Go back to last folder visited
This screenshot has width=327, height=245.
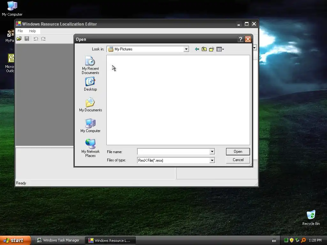tap(197, 49)
